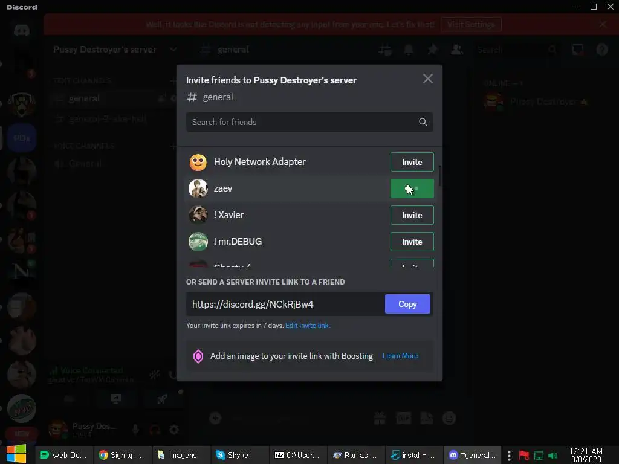Click the friends list scrollbar
619x464 pixels.
(440, 176)
